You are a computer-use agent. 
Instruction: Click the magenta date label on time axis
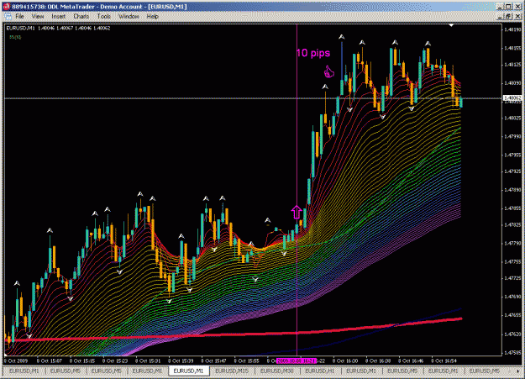pyautogui.click(x=297, y=361)
